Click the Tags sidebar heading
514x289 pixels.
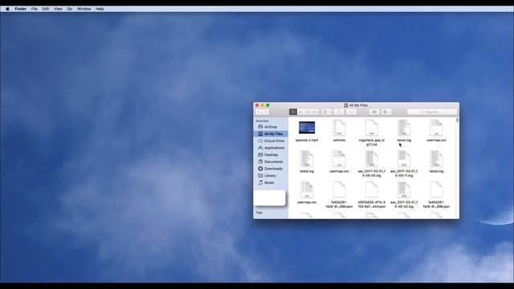pos(259,213)
